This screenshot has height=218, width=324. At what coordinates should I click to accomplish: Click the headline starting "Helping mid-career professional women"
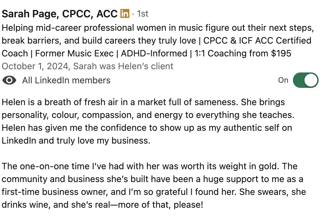click(158, 40)
